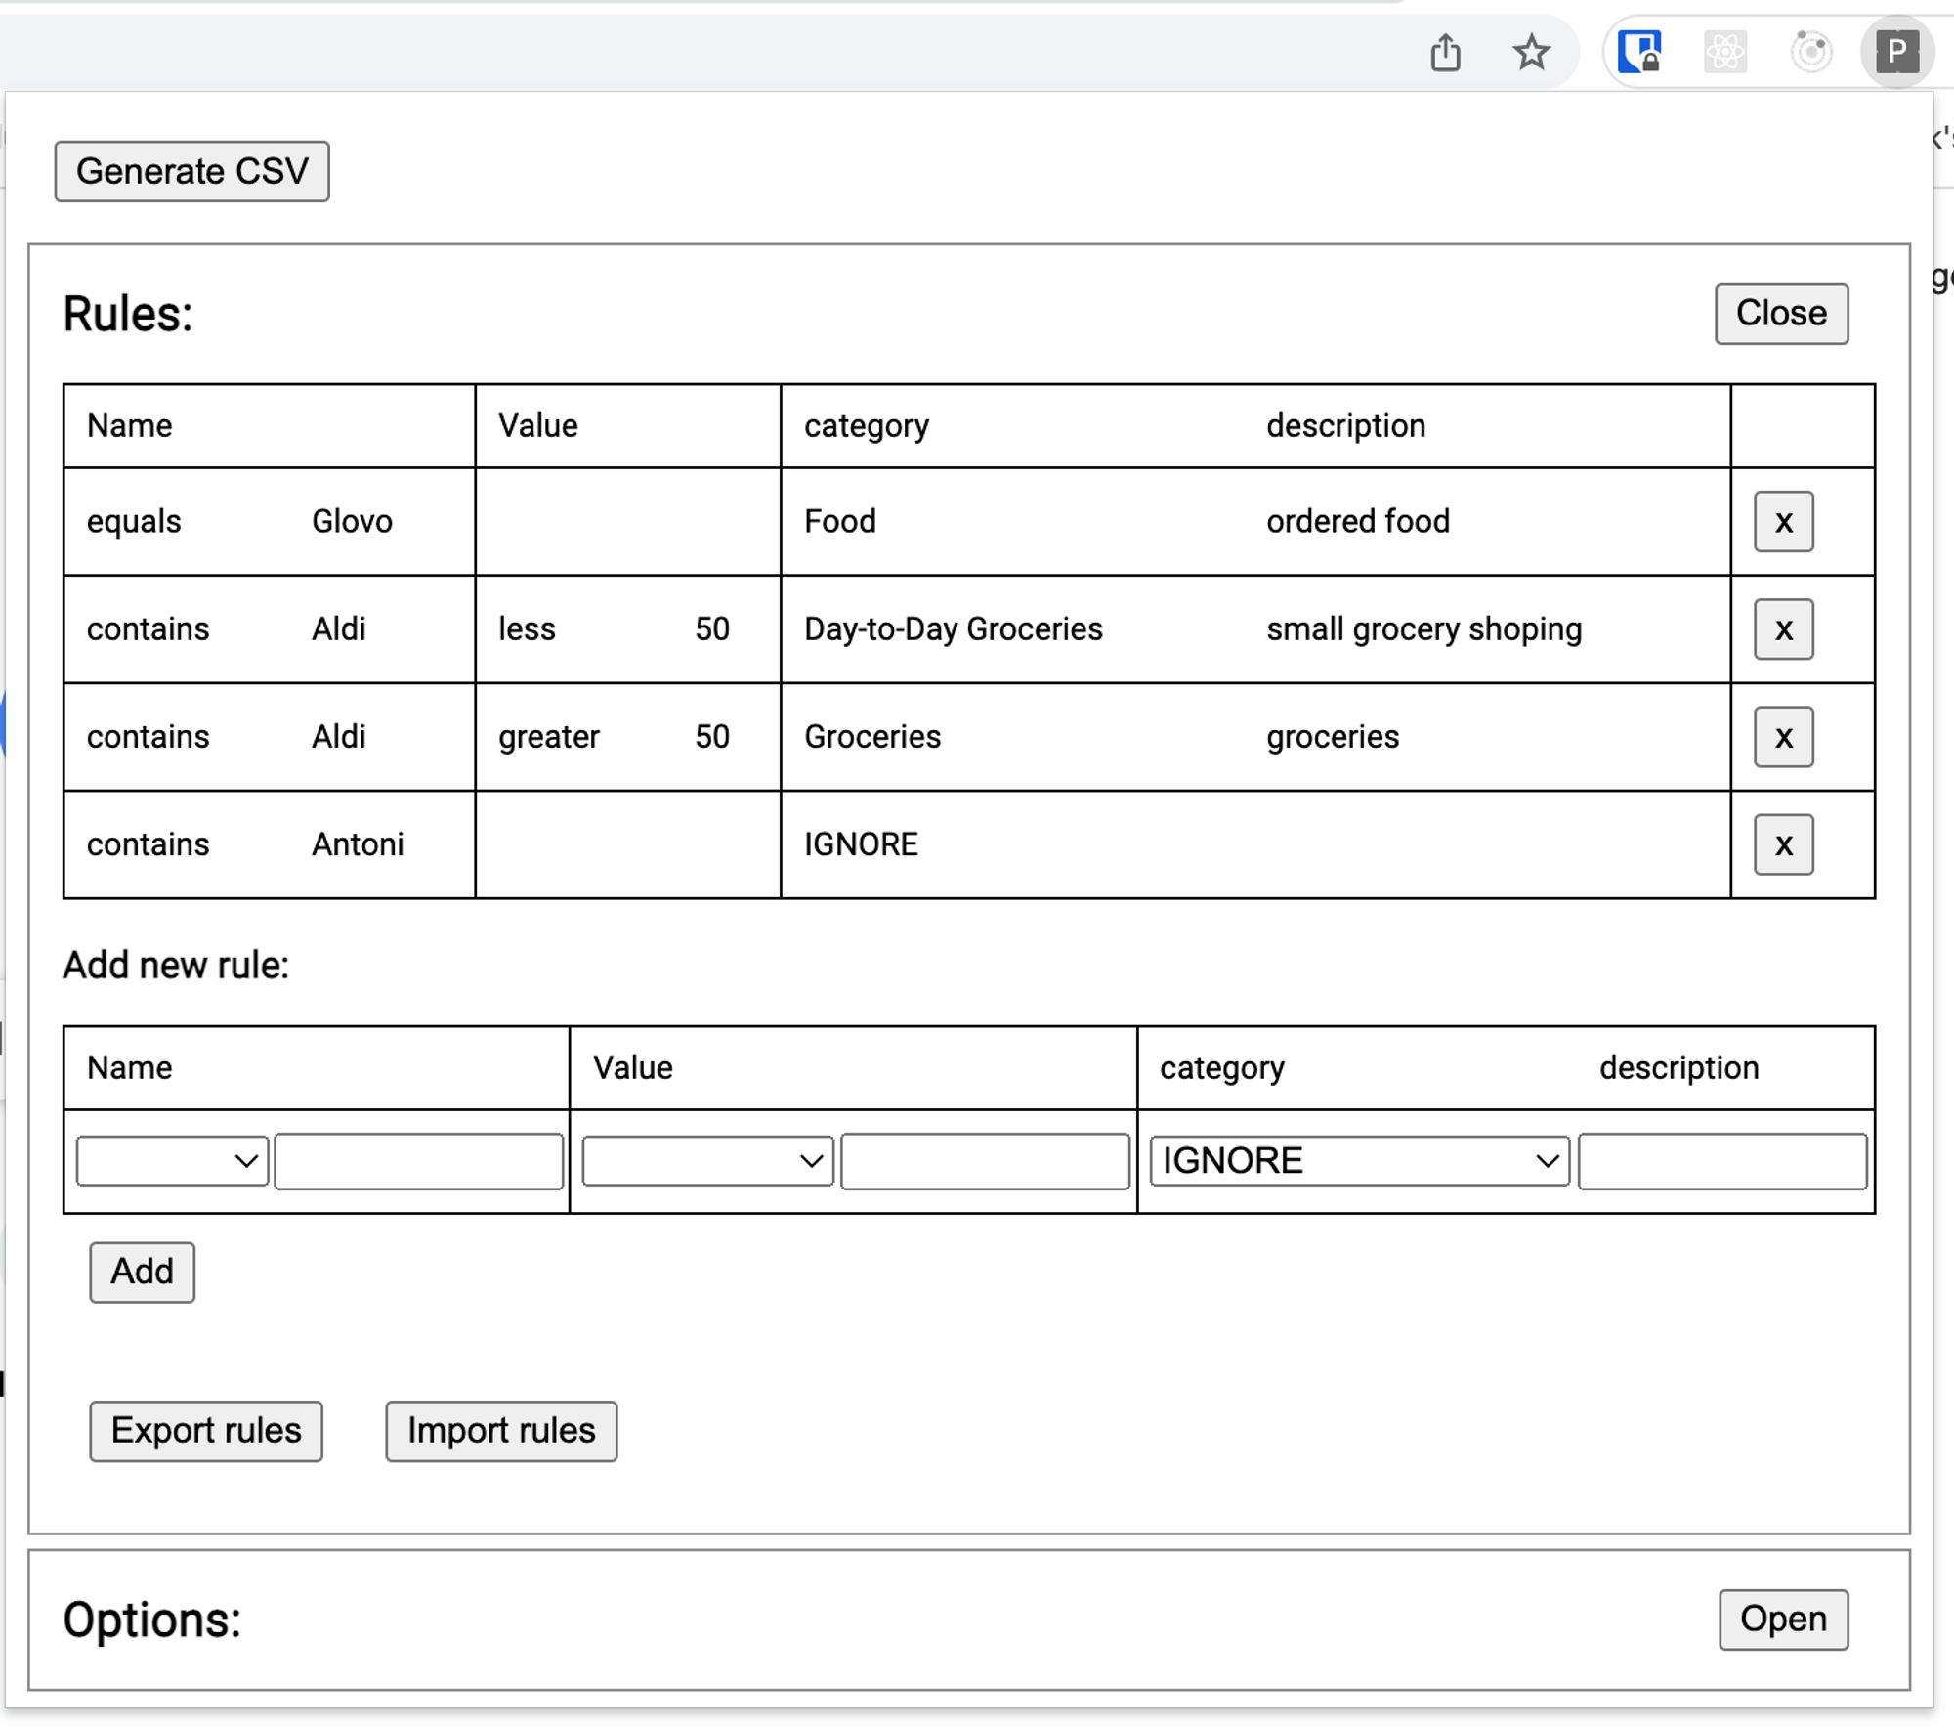The height and width of the screenshot is (1729, 1954).
Task: Select lowercase 'groceries' description cell
Action: [1333, 737]
